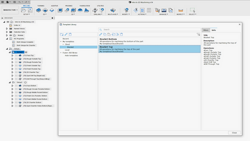Click the Measure icon in Inspect group
The width and height of the screenshot is (250, 141).
[x=180, y=10]
